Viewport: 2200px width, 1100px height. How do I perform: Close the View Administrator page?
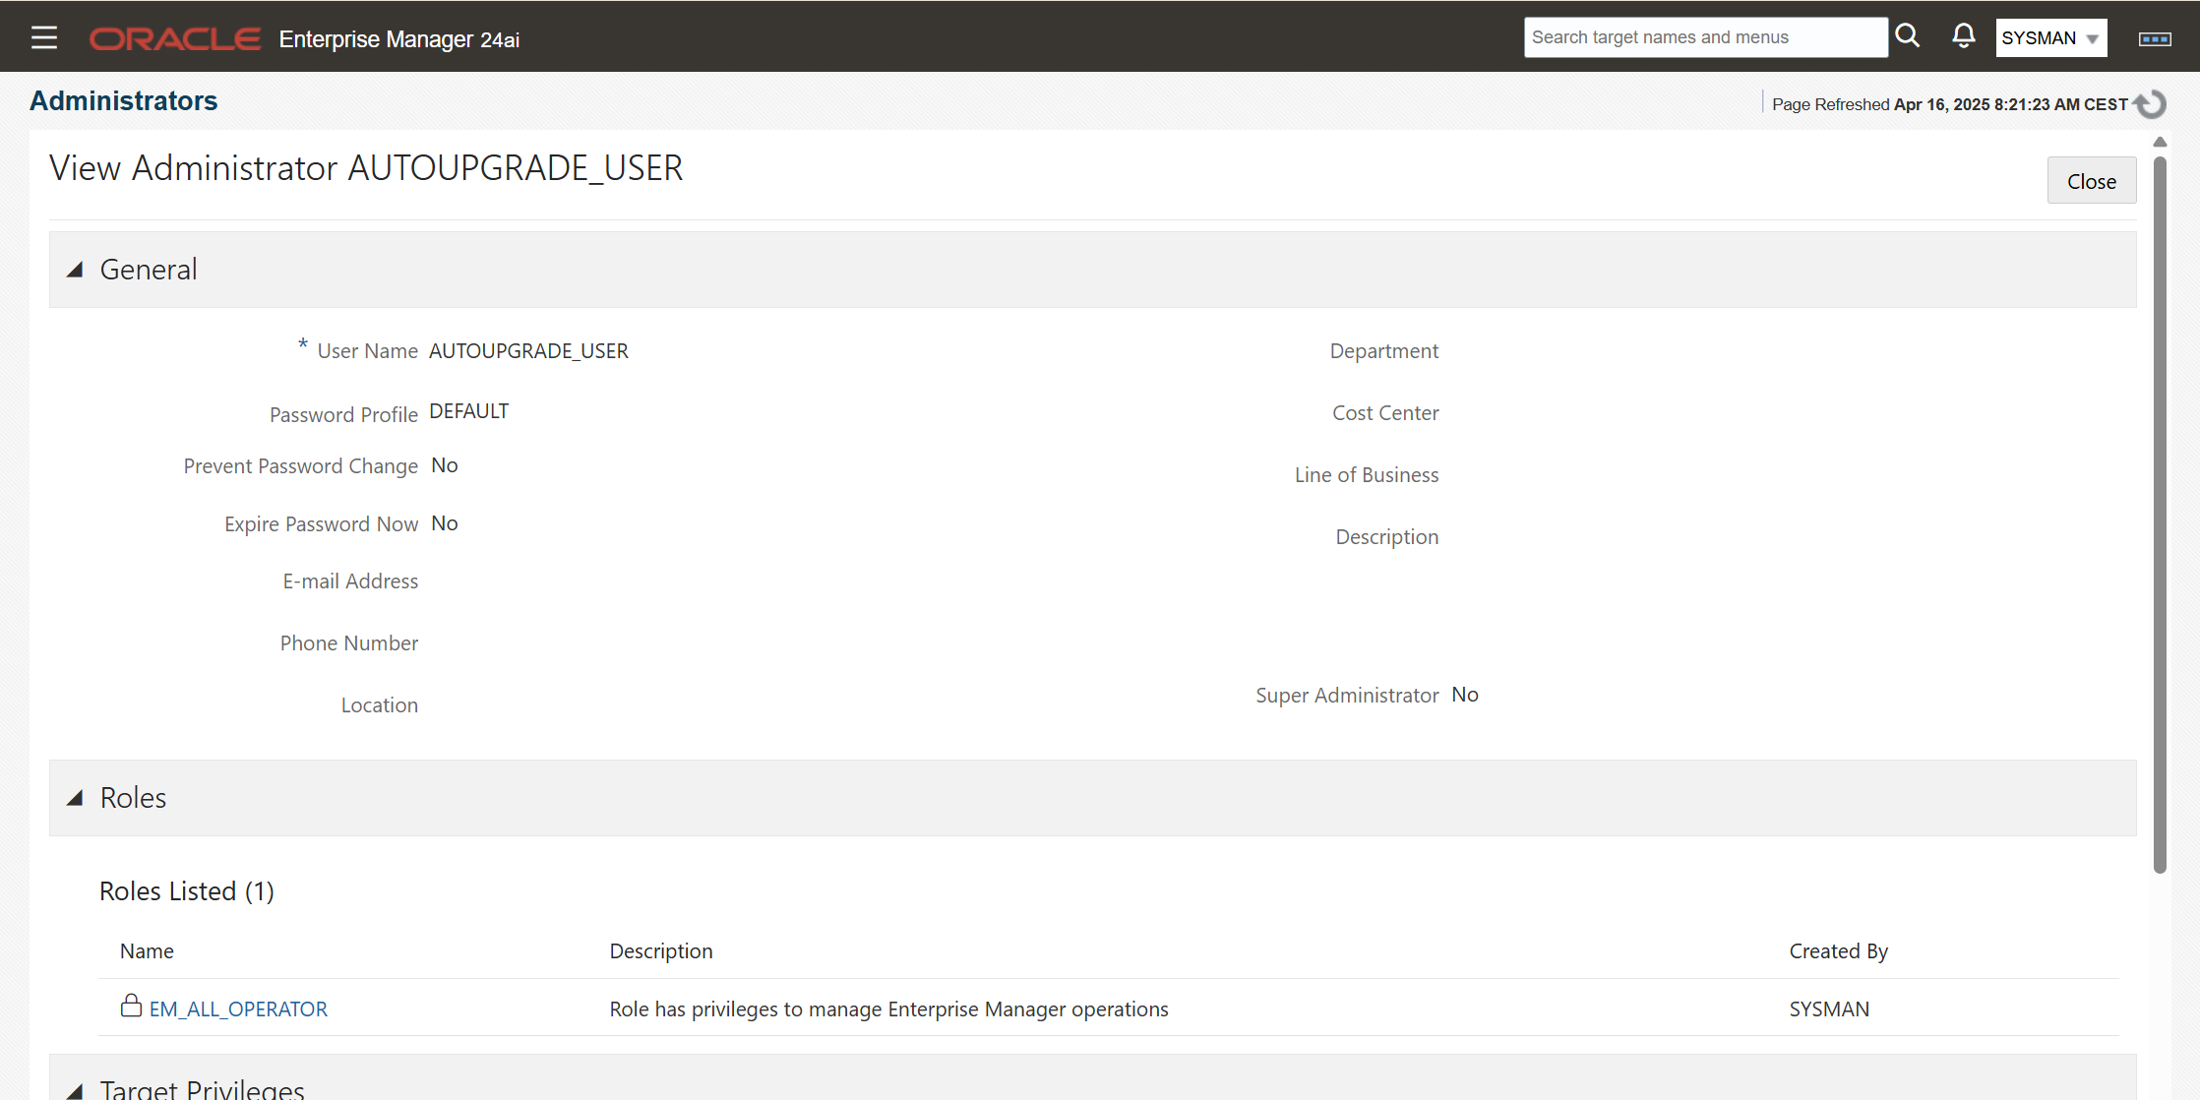coord(2091,180)
